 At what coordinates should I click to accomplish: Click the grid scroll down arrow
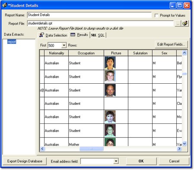[184, 144]
